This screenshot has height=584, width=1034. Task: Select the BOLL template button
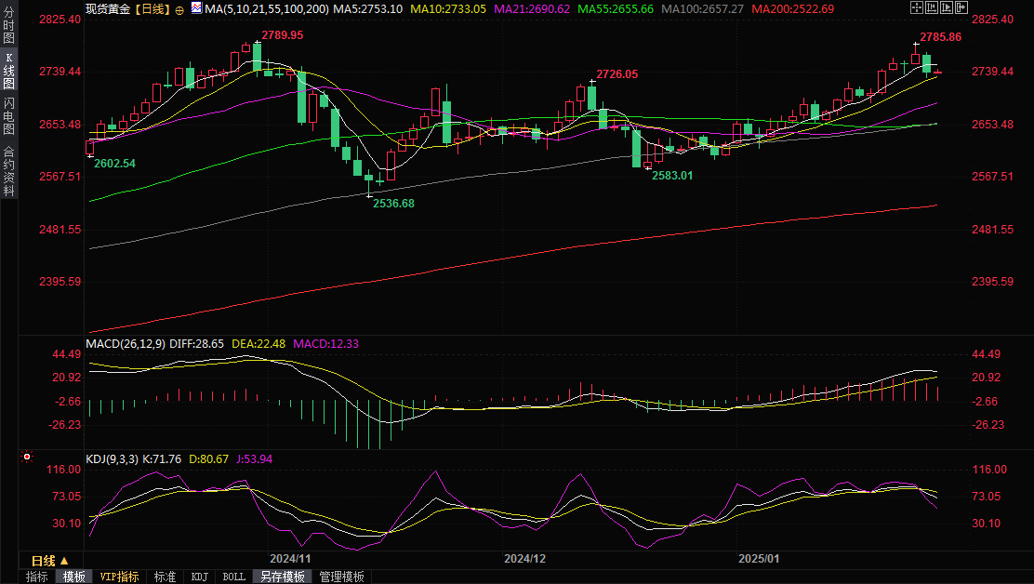[x=234, y=577]
